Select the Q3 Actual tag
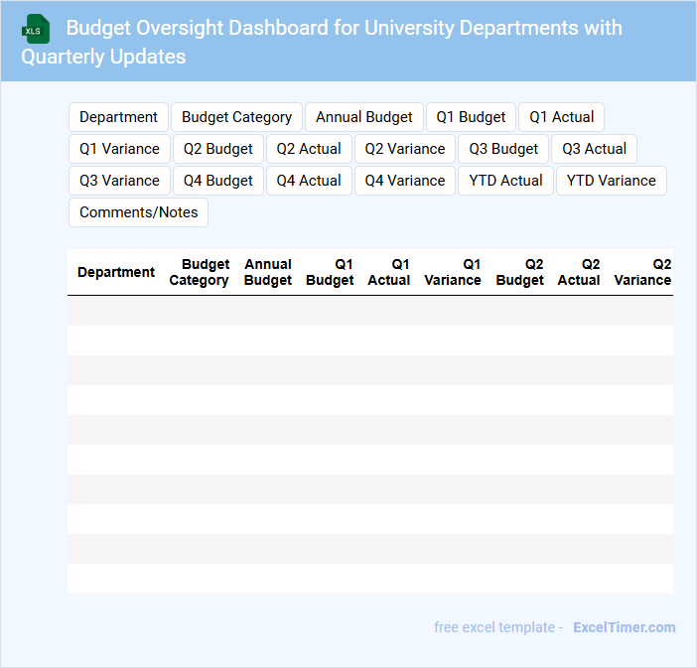The image size is (697, 668). click(x=594, y=149)
